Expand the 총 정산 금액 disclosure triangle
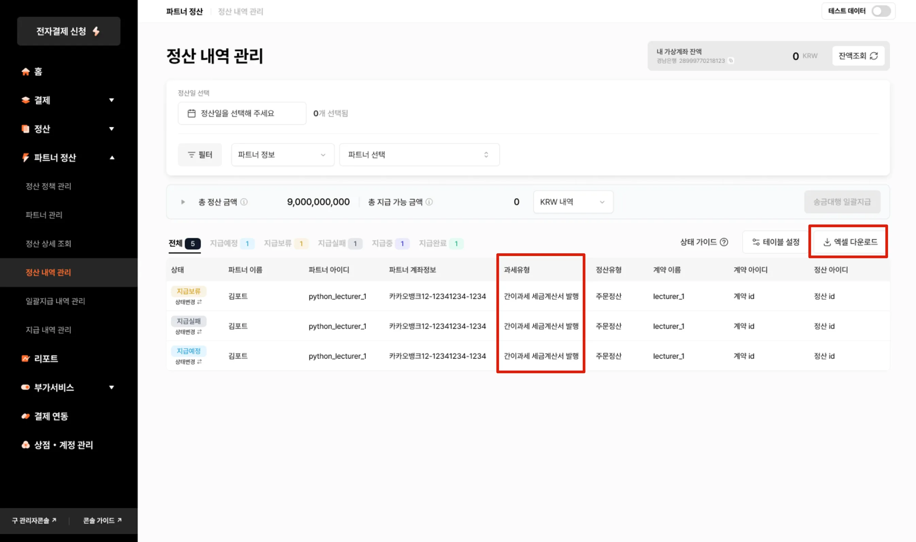 click(183, 202)
